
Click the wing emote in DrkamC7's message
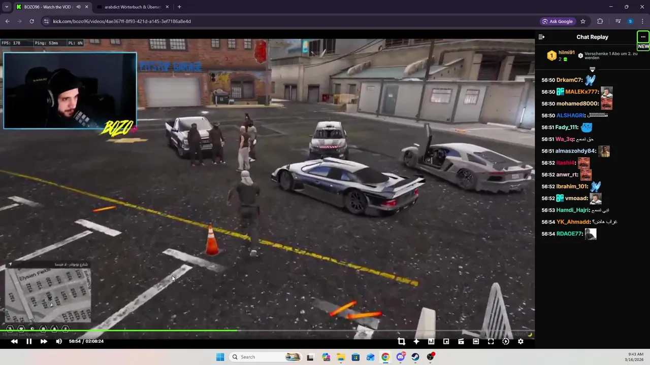tap(590, 80)
